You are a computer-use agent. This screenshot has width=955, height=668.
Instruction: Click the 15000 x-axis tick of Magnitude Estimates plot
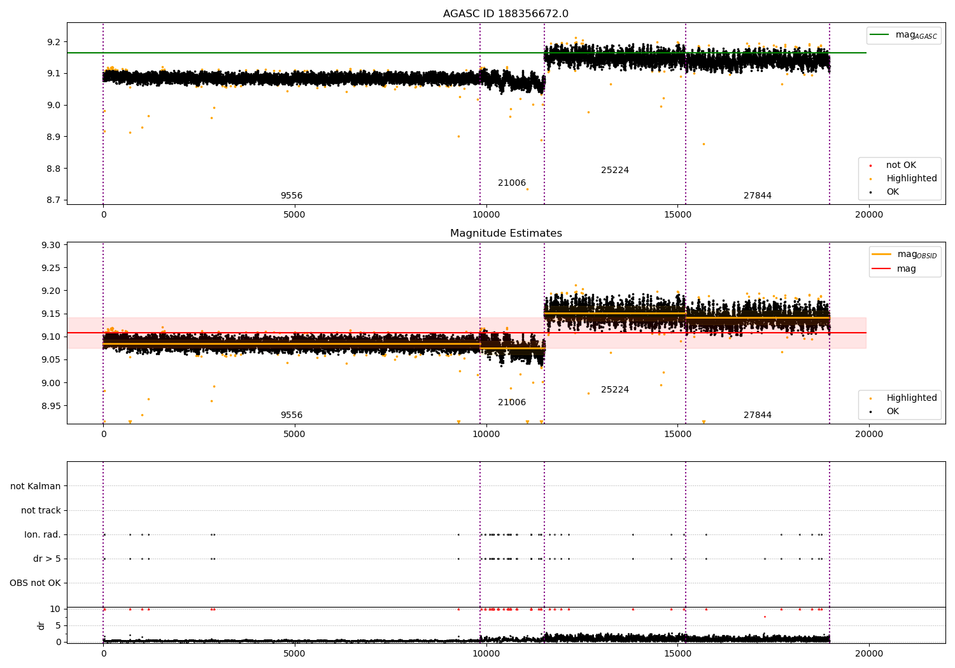click(678, 435)
